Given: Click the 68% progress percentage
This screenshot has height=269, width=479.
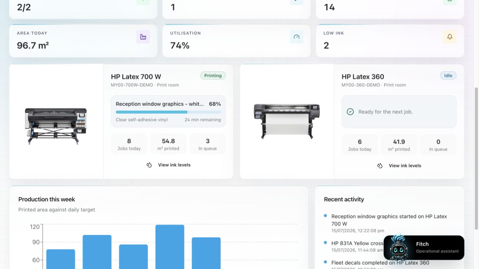Looking at the screenshot, I should [215, 104].
